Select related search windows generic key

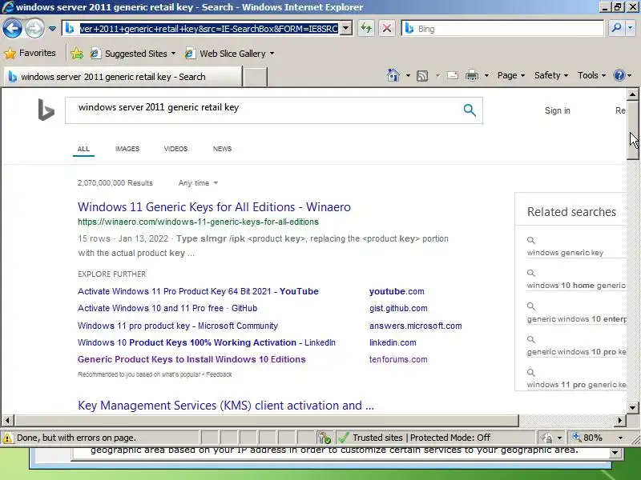point(565,253)
